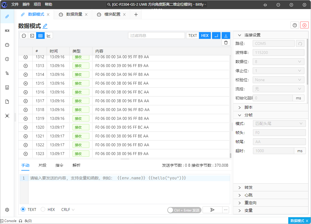311x224 pixels.
Task: Click the refresh icon next to COM5 path
Action: (300, 43)
